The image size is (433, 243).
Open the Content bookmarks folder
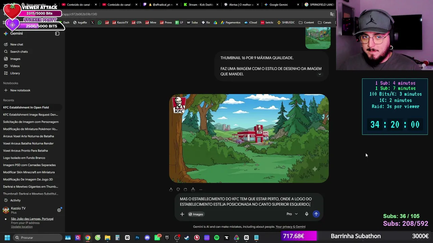pyautogui.click(x=306, y=23)
